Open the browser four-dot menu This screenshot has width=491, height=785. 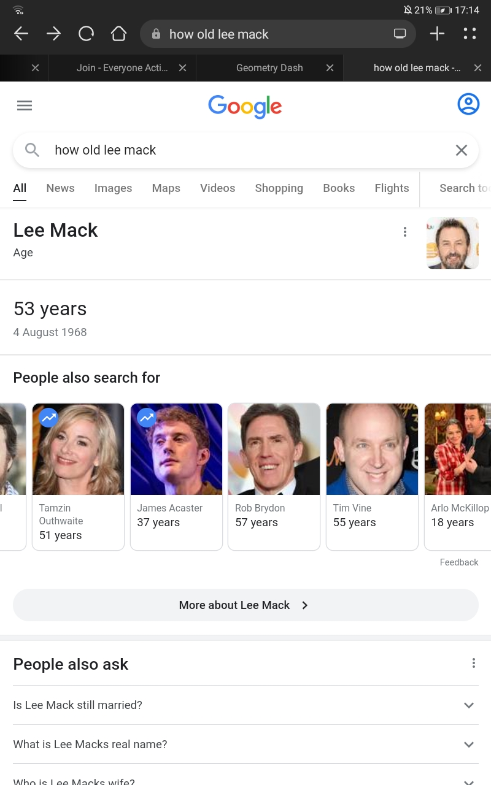(x=470, y=34)
